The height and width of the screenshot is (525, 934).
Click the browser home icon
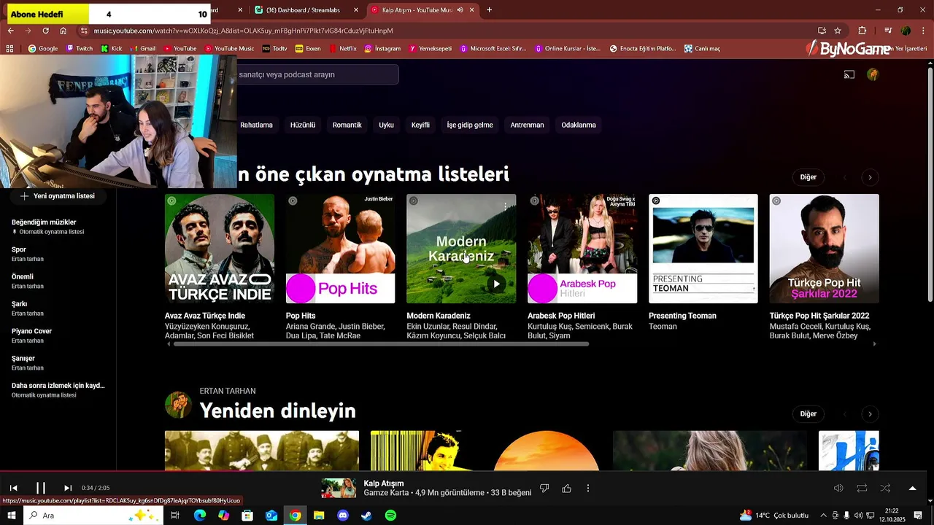tap(63, 31)
